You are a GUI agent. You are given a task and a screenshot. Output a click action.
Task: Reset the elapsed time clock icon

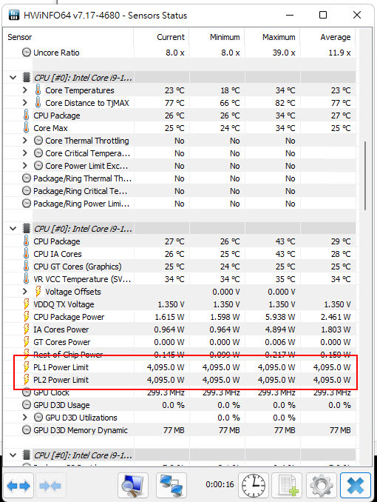[254, 486]
